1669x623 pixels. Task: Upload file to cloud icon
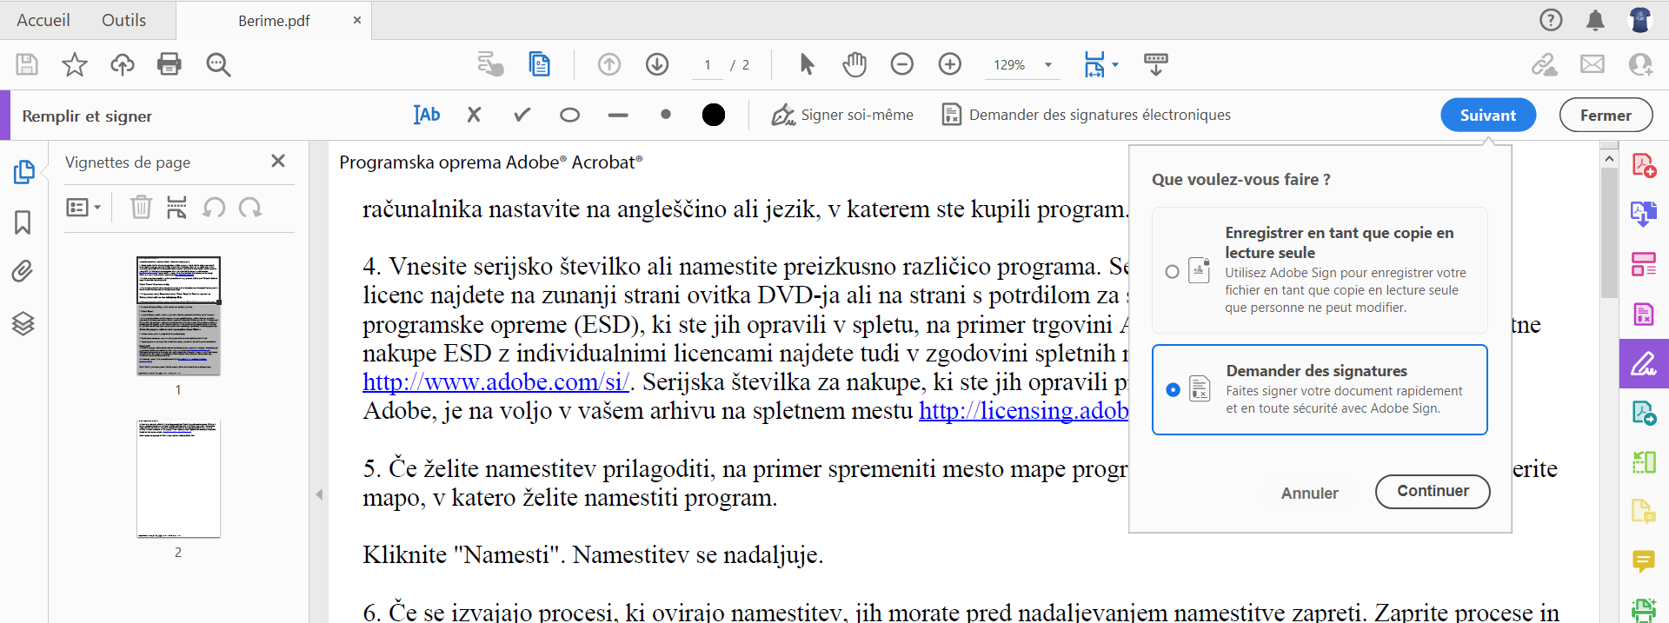point(123,64)
